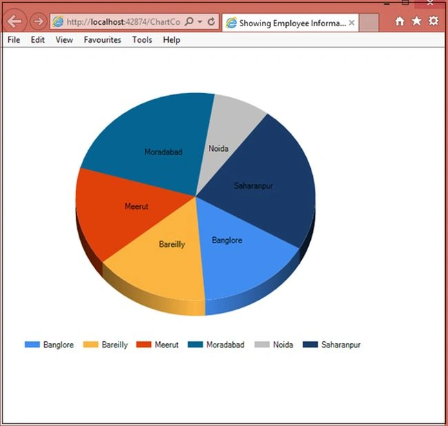The width and height of the screenshot is (448, 426).
Task: Go back with the browser back arrow
Action: [x=14, y=21]
